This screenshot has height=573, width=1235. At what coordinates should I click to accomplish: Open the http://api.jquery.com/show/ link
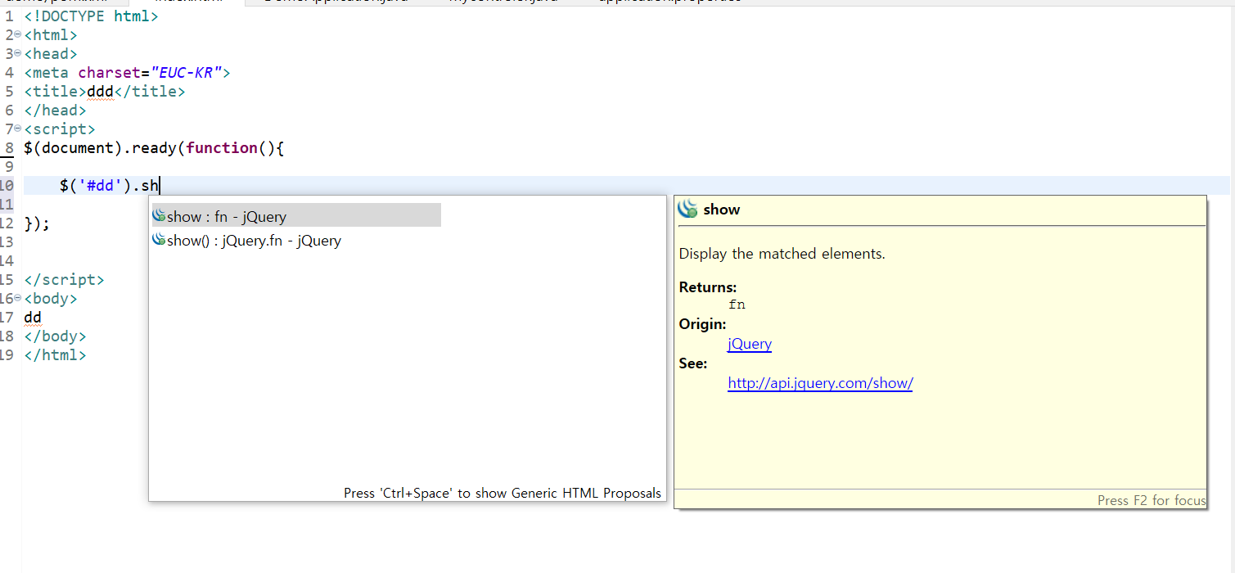click(820, 383)
